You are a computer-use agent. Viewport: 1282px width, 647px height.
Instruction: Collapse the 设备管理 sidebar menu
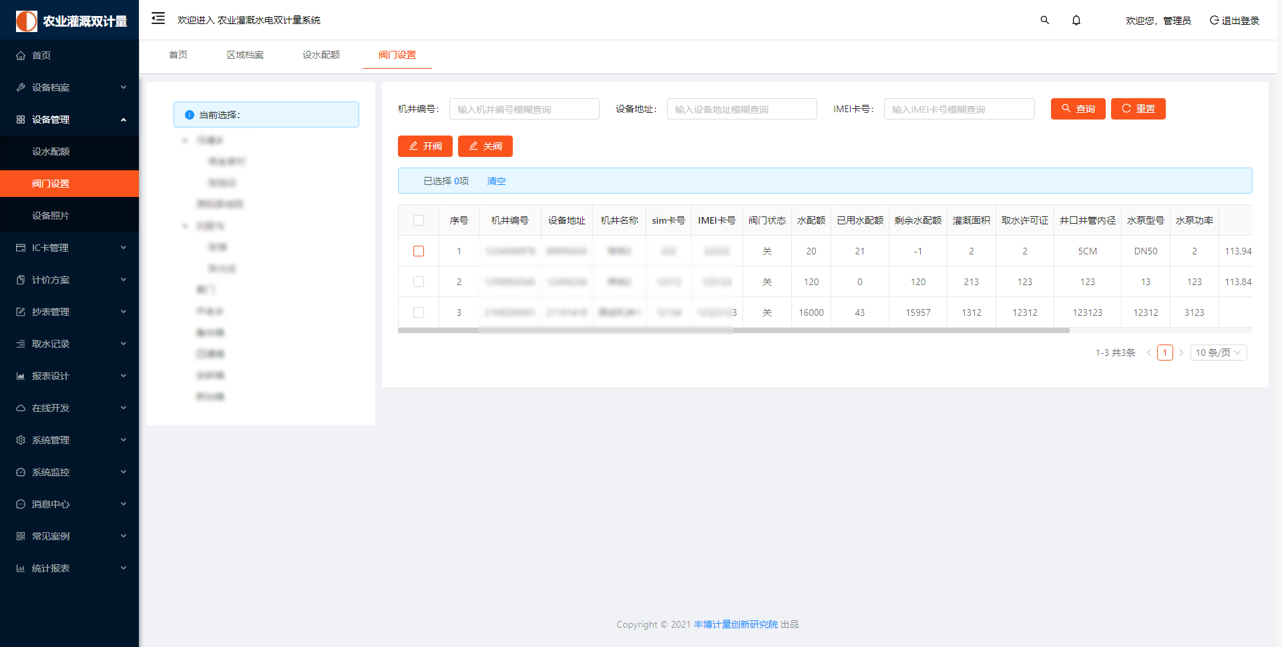[x=69, y=120]
